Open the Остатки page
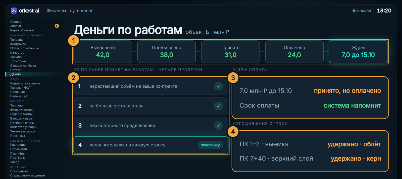The image size is (402, 179). click(x=16, y=70)
